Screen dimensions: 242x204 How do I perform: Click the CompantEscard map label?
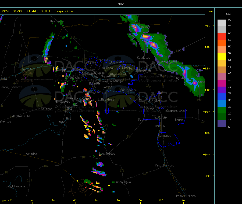pos(177,111)
